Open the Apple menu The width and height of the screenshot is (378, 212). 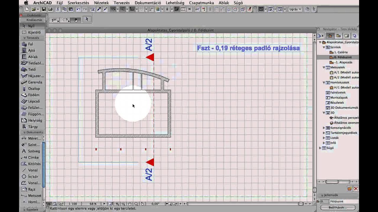click(26, 3)
